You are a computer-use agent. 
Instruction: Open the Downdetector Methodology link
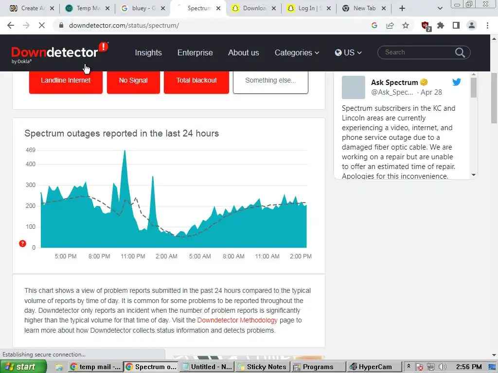[237, 320]
